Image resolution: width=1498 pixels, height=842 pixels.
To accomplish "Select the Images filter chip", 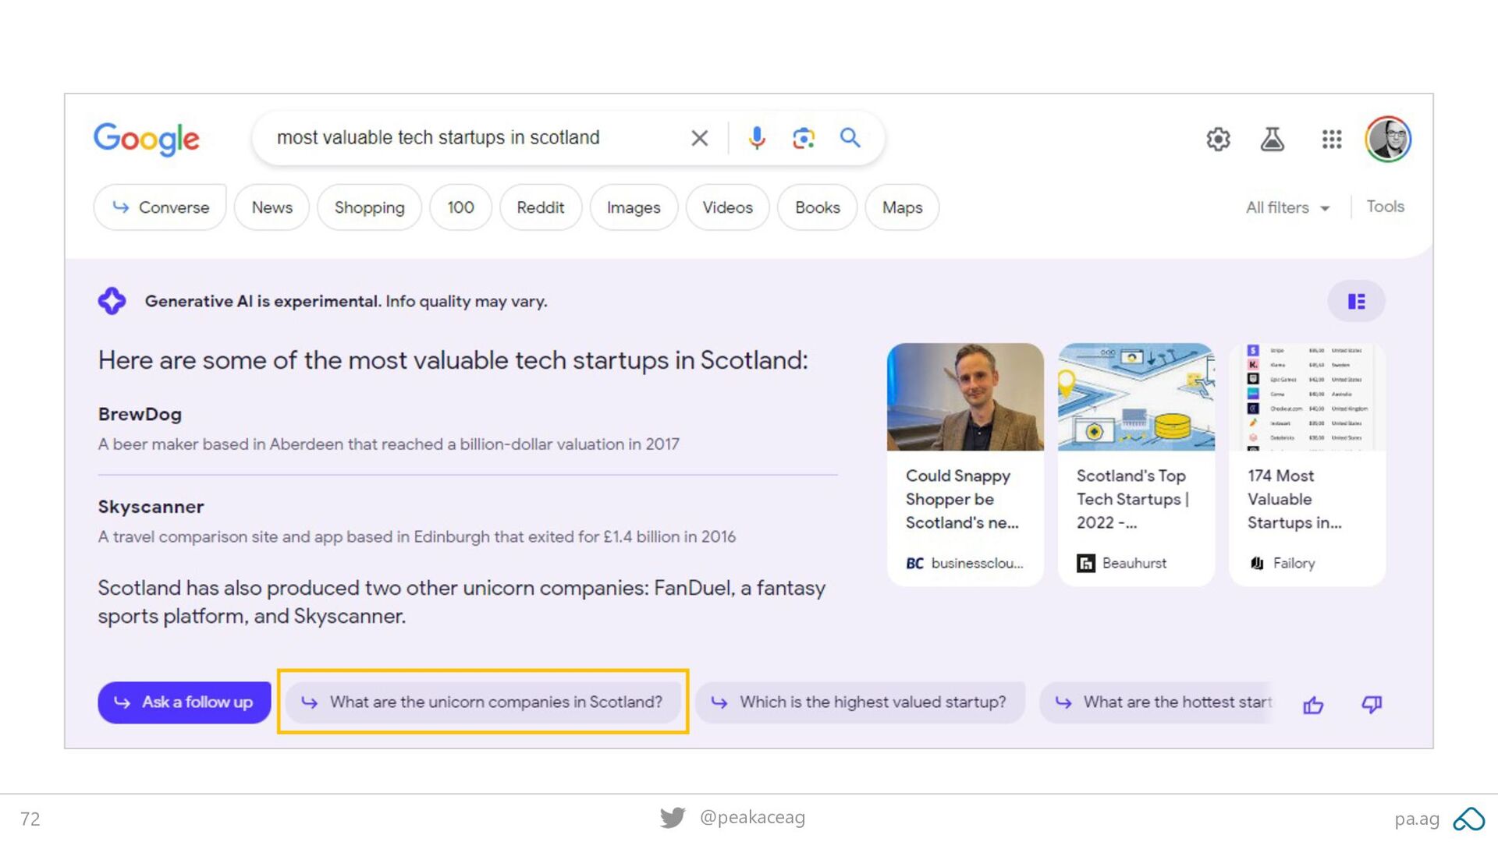I will point(634,207).
